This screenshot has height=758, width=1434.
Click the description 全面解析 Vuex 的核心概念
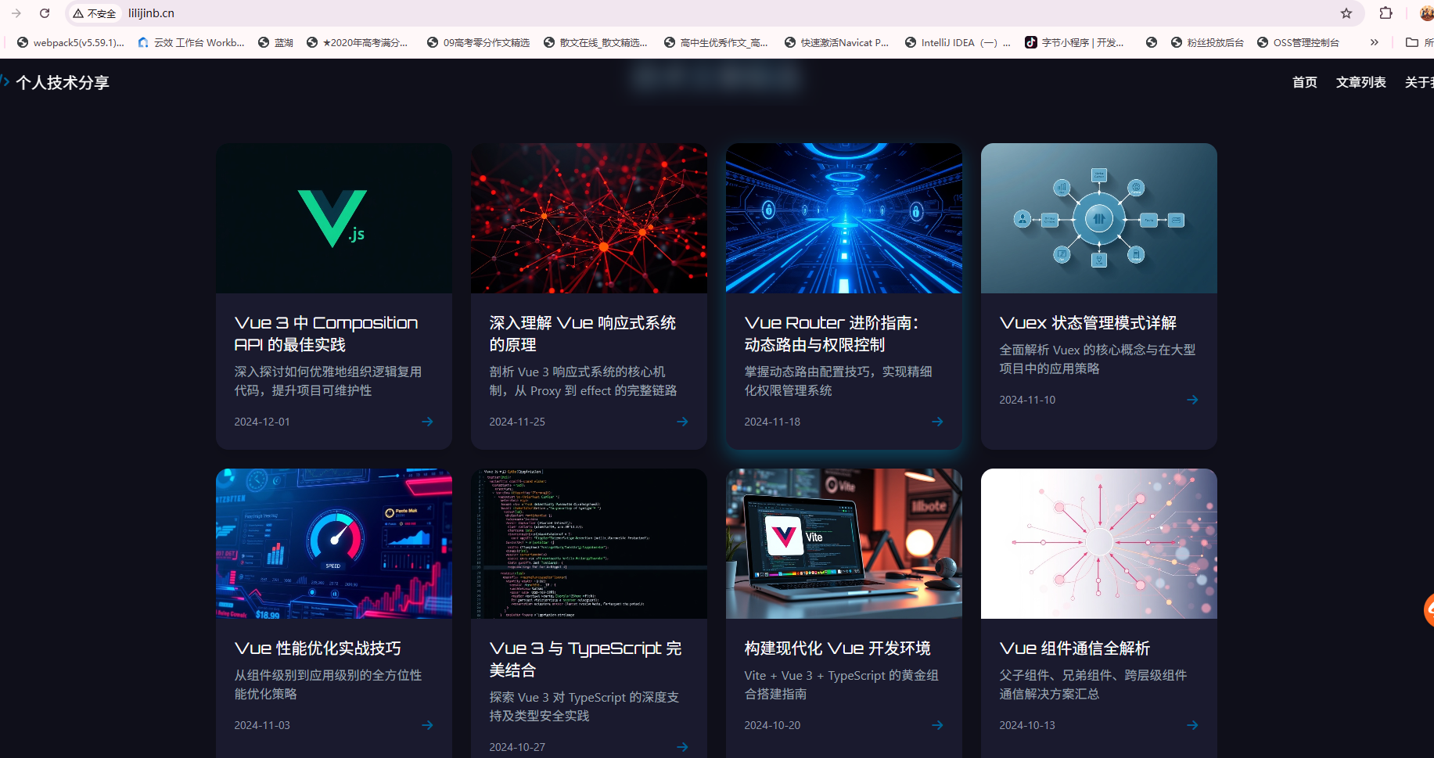click(1098, 359)
